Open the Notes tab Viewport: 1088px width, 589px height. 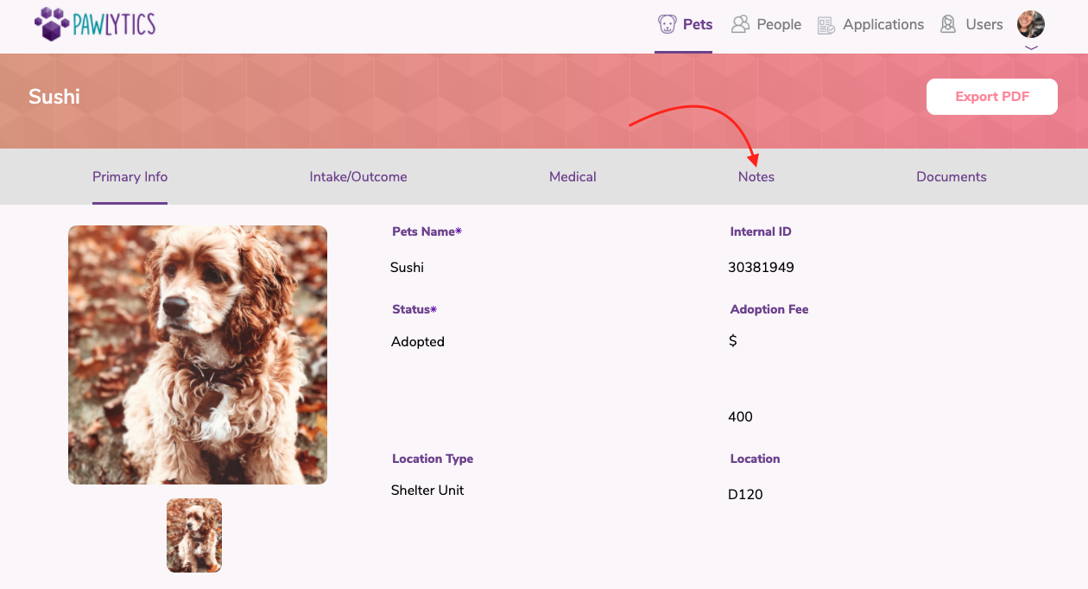[x=756, y=177]
